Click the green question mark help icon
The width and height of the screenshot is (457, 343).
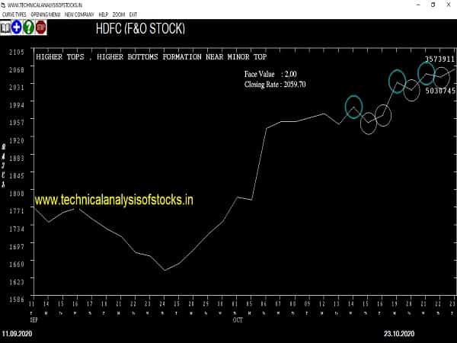(28, 27)
